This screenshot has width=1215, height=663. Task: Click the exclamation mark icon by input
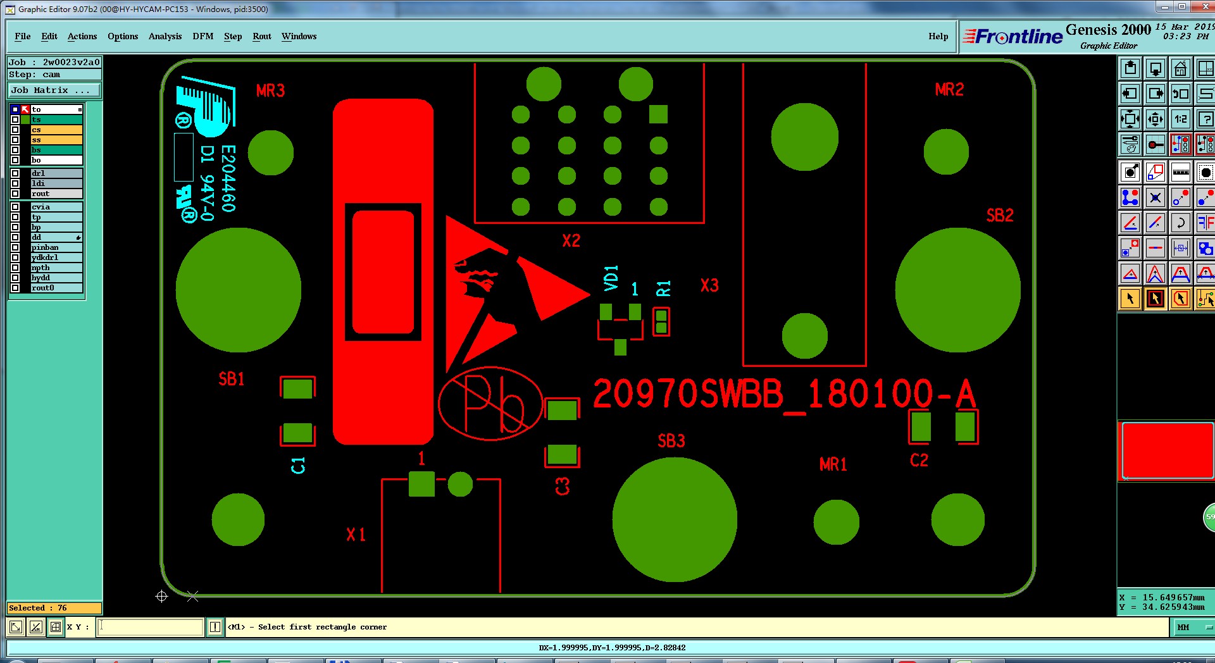tap(215, 627)
